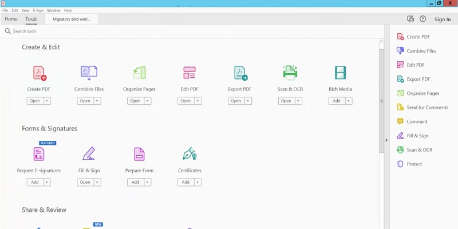Click the Export PDF tool icon in Create & Edit
Screen dimensions: 458x229
[x=240, y=73]
